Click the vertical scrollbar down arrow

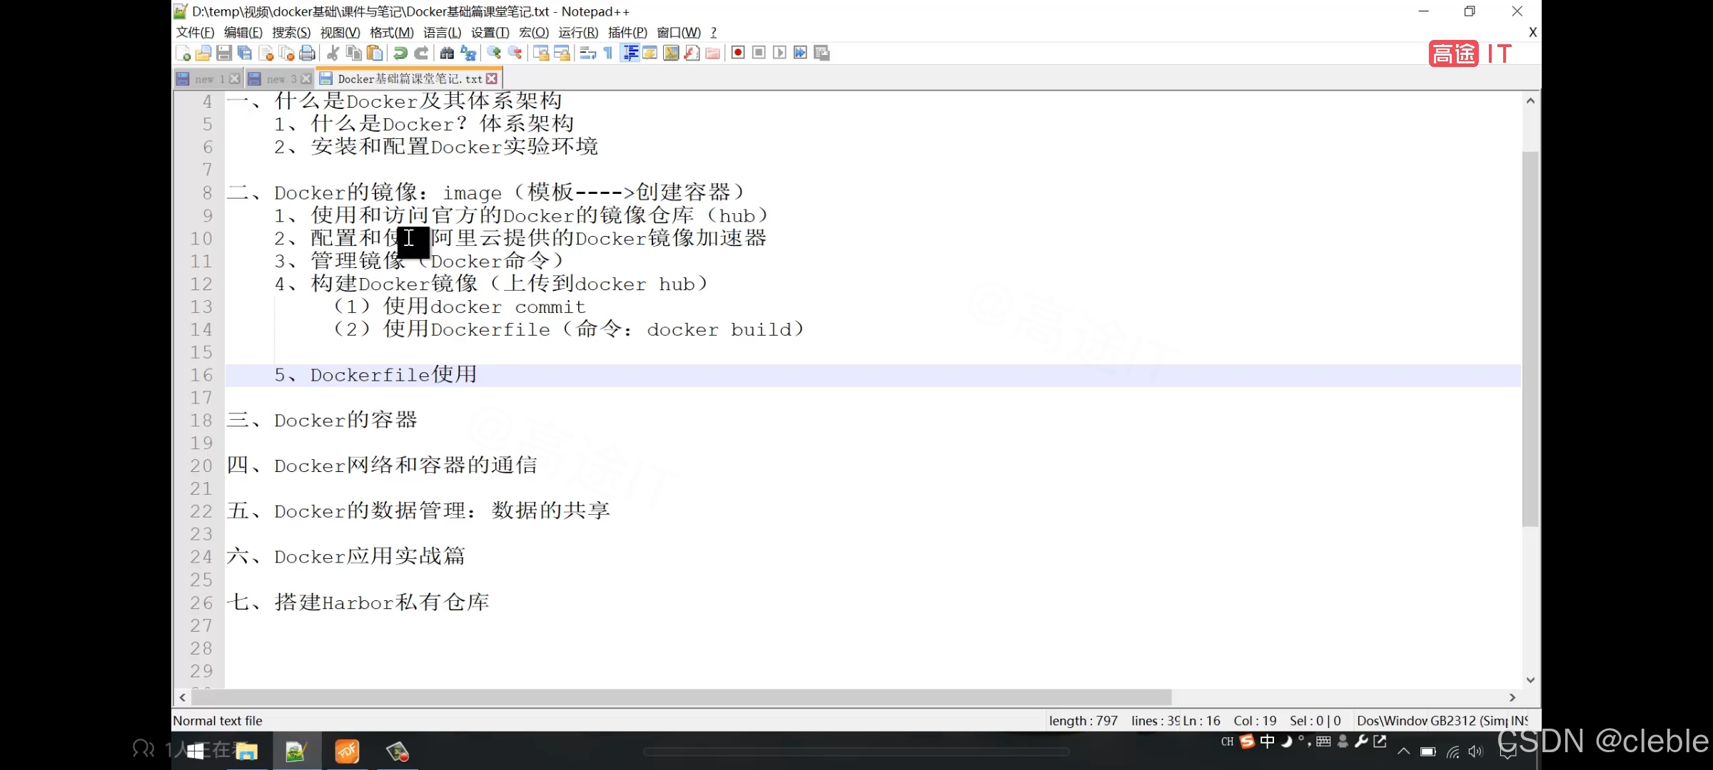pos(1530,679)
